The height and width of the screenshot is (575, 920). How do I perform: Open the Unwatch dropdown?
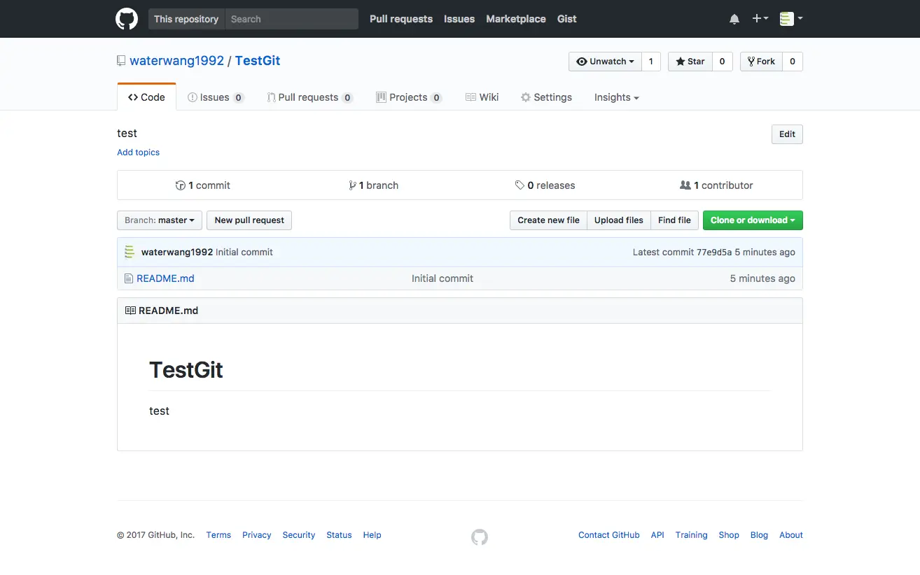(605, 62)
